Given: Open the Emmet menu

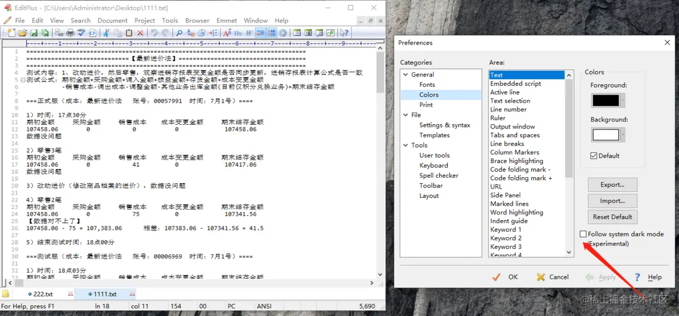Looking at the screenshot, I should click(x=227, y=20).
